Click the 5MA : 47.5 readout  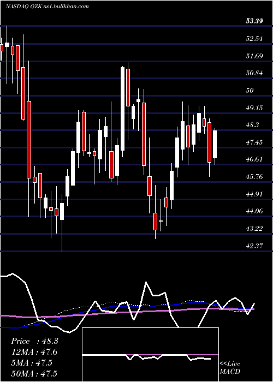tap(32, 363)
